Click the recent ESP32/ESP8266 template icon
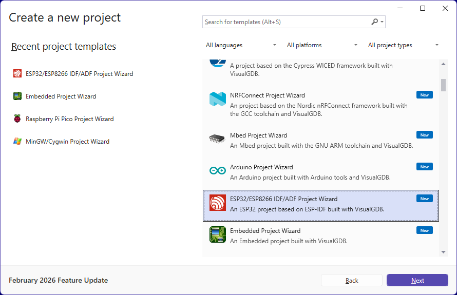 (x=17, y=74)
